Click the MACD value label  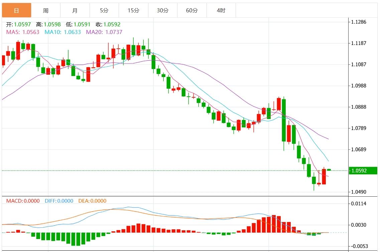pos(23,201)
